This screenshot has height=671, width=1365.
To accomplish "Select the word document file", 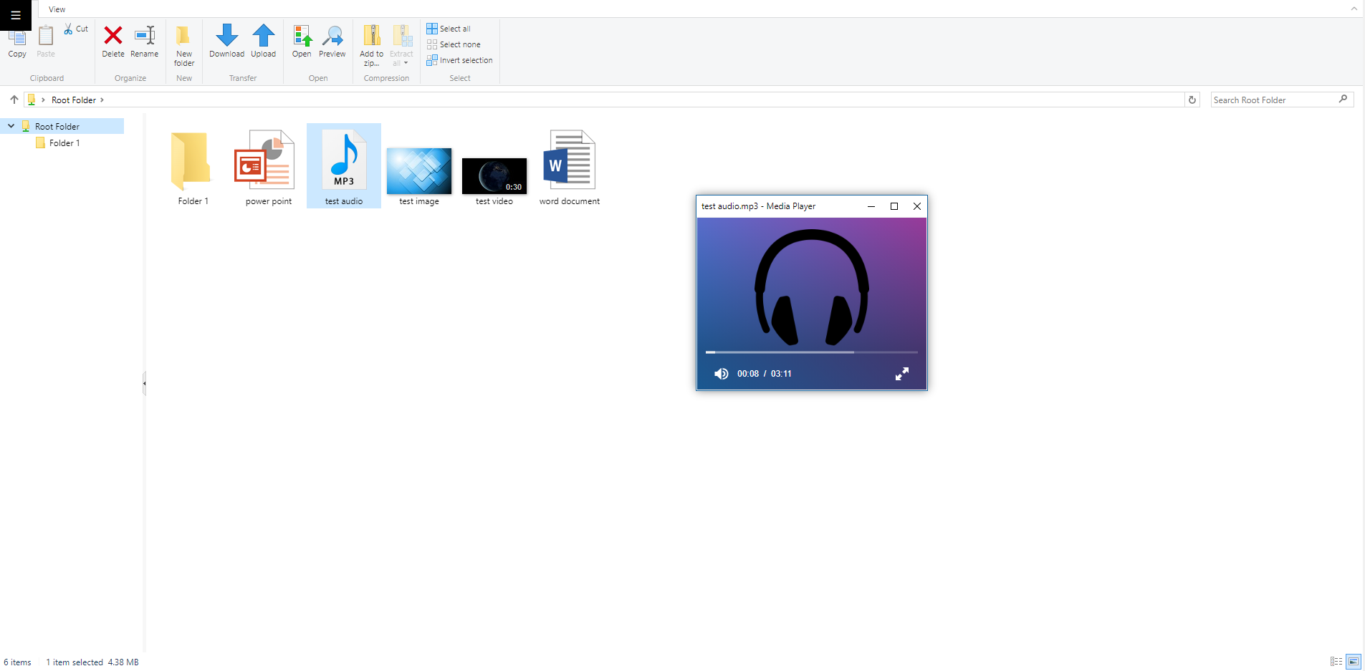I will pyautogui.click(x=570, y=168).
